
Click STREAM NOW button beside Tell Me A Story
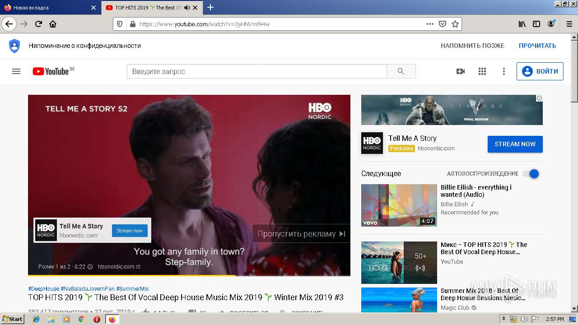coord(515,144)
